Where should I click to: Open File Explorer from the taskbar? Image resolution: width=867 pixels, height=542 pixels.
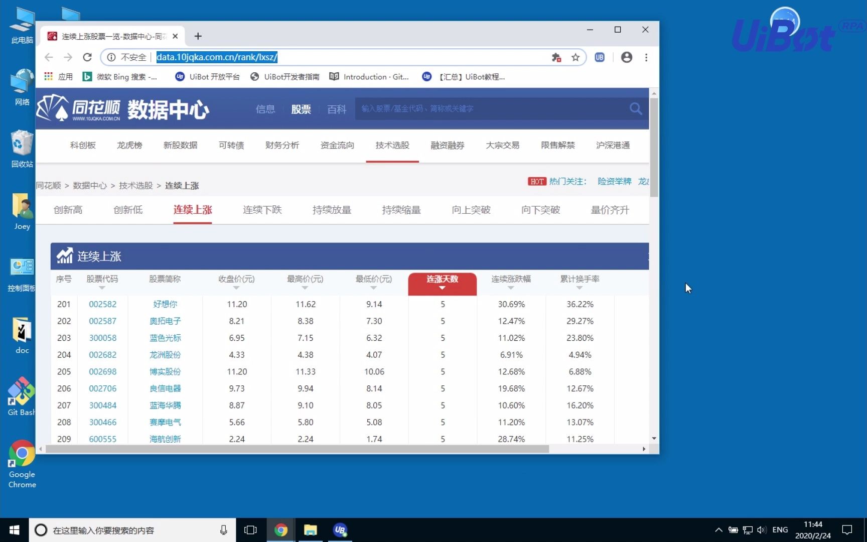pos(310,529)
